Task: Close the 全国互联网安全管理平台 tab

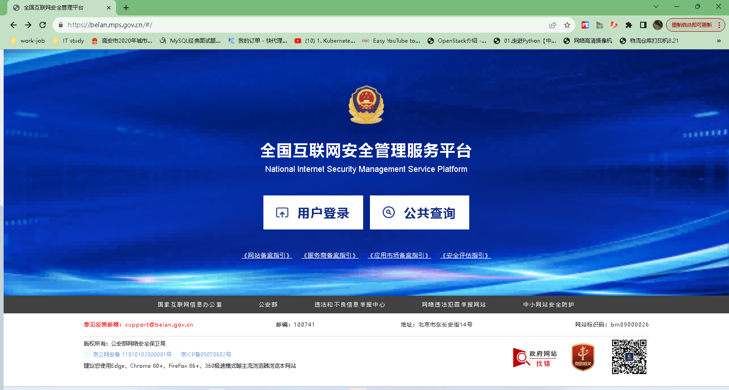Action: tap(109, 8)
